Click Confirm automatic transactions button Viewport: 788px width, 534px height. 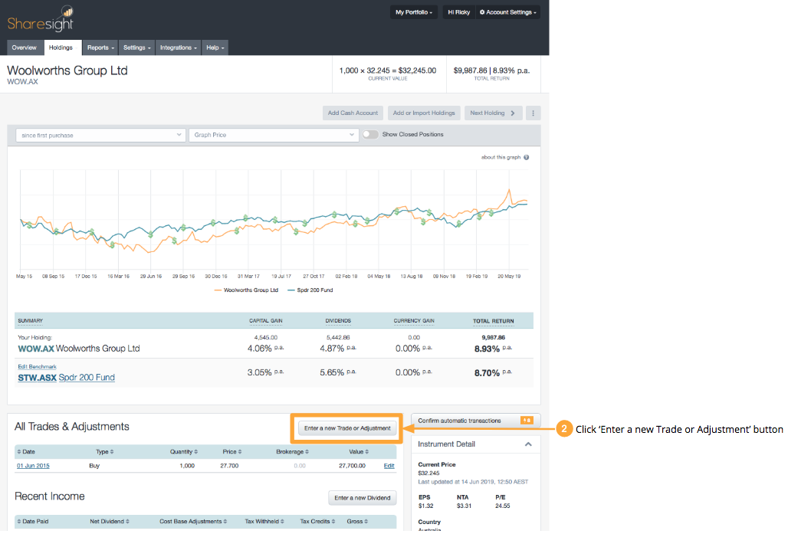(x=476, y=421)
